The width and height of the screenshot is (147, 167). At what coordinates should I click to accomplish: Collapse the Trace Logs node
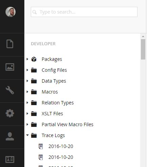(x=27, y=135)
